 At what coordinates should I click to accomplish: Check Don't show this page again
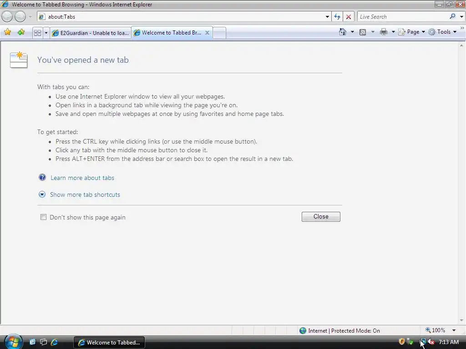[x=43, y=217]
